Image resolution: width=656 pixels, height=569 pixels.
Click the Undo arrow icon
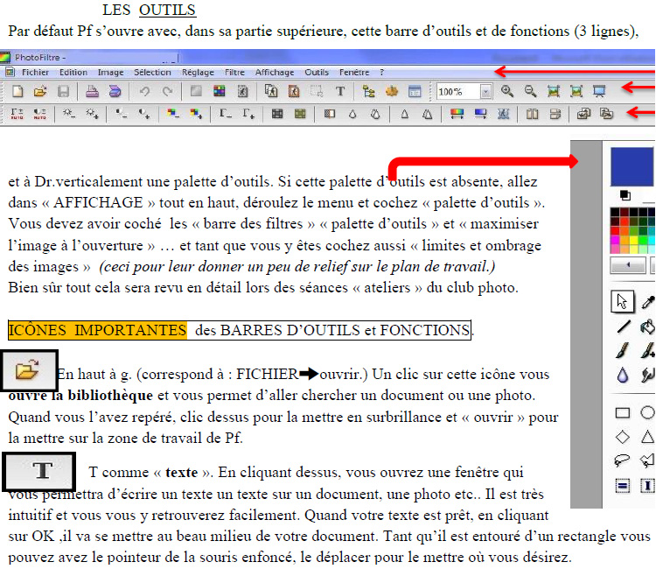[144, 91]
